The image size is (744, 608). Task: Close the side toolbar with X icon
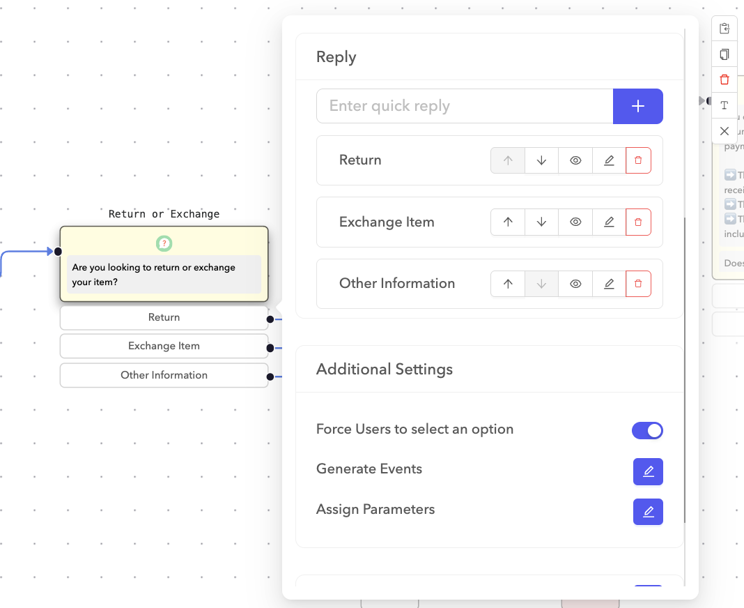tap(724, 131)
